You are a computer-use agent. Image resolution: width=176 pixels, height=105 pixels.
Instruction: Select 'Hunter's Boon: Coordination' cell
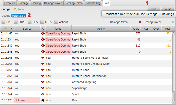tap(89, 76)
